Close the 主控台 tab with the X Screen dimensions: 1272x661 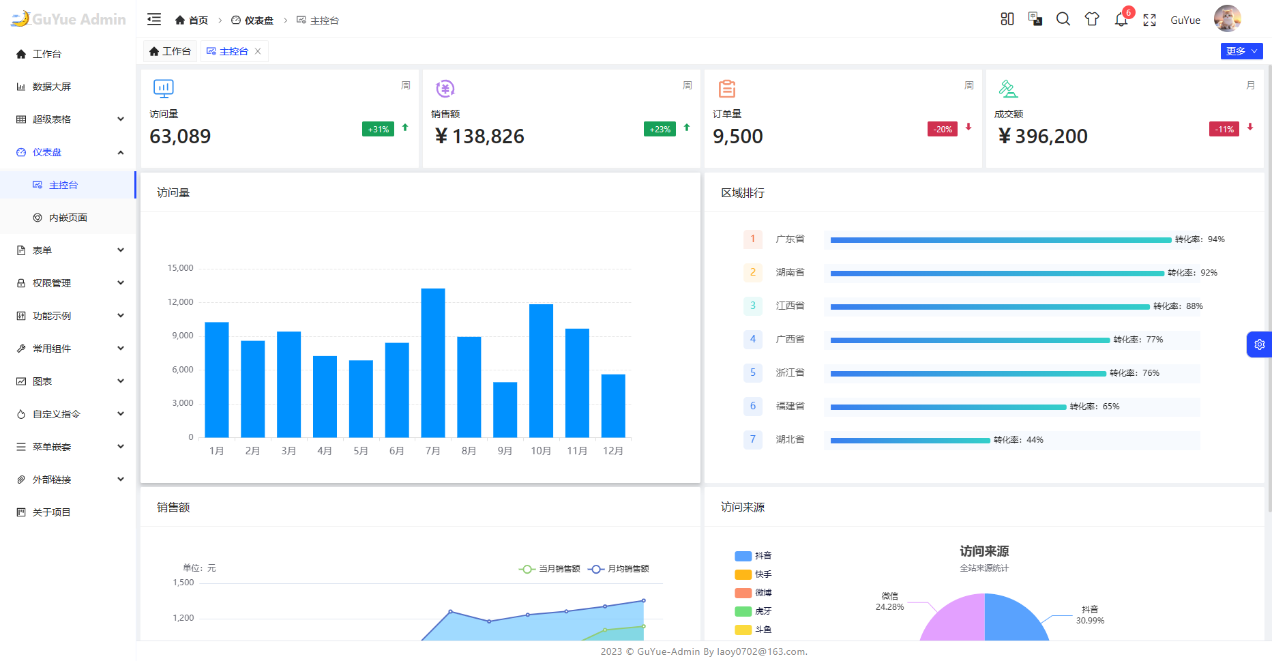[x=258, y=51]
